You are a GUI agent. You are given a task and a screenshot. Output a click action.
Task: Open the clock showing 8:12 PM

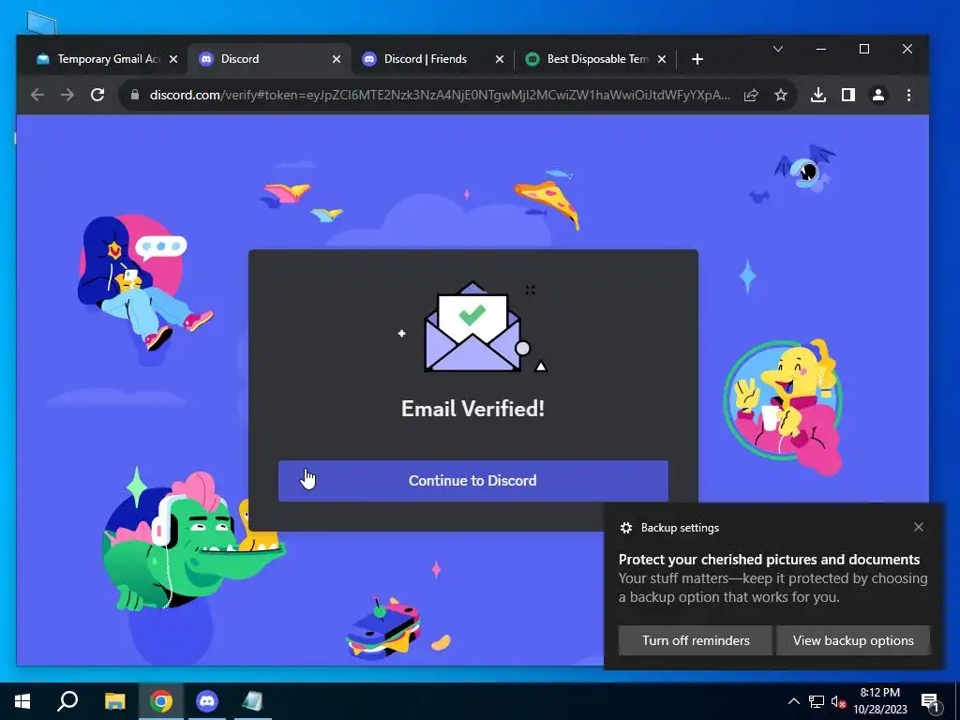(879, 701)
